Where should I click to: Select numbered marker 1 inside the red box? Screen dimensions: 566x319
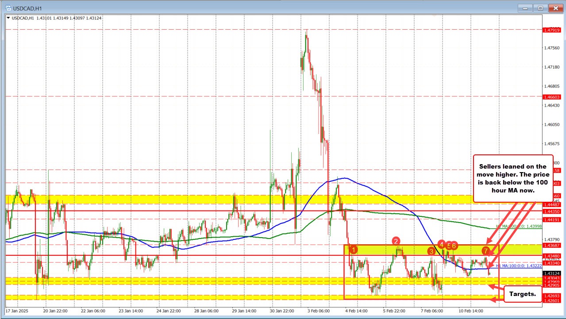(x=353, y=250)
